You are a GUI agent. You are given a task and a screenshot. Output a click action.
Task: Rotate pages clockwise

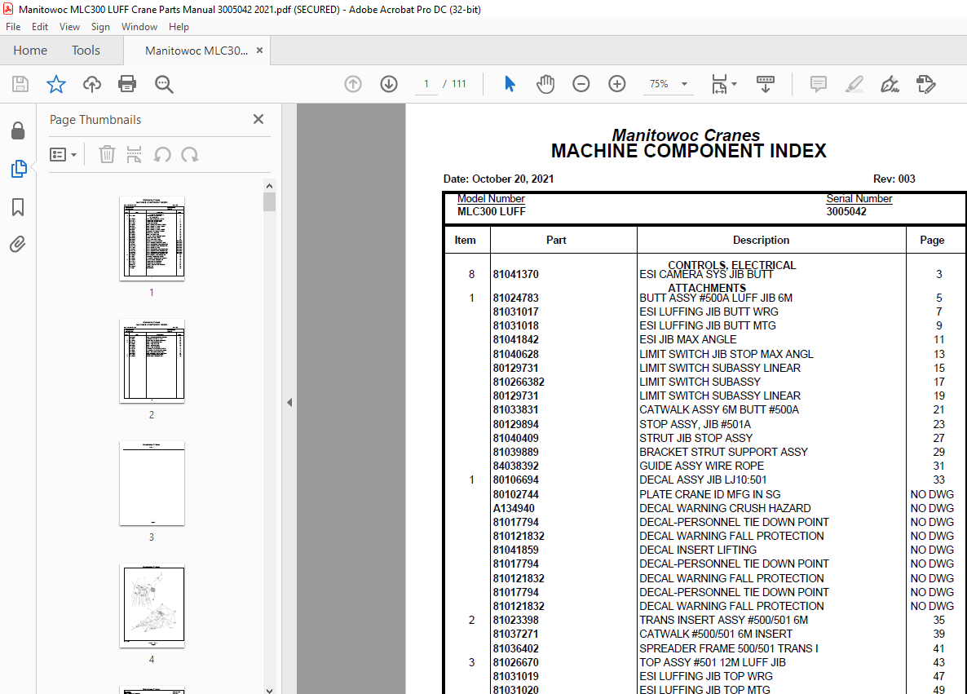(x=190, y=154)
